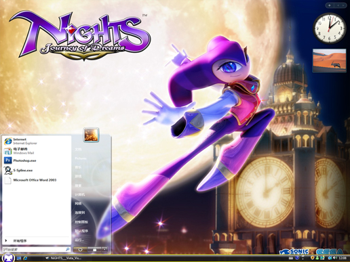Open Pictures in Start menu

tap(81, 158)
